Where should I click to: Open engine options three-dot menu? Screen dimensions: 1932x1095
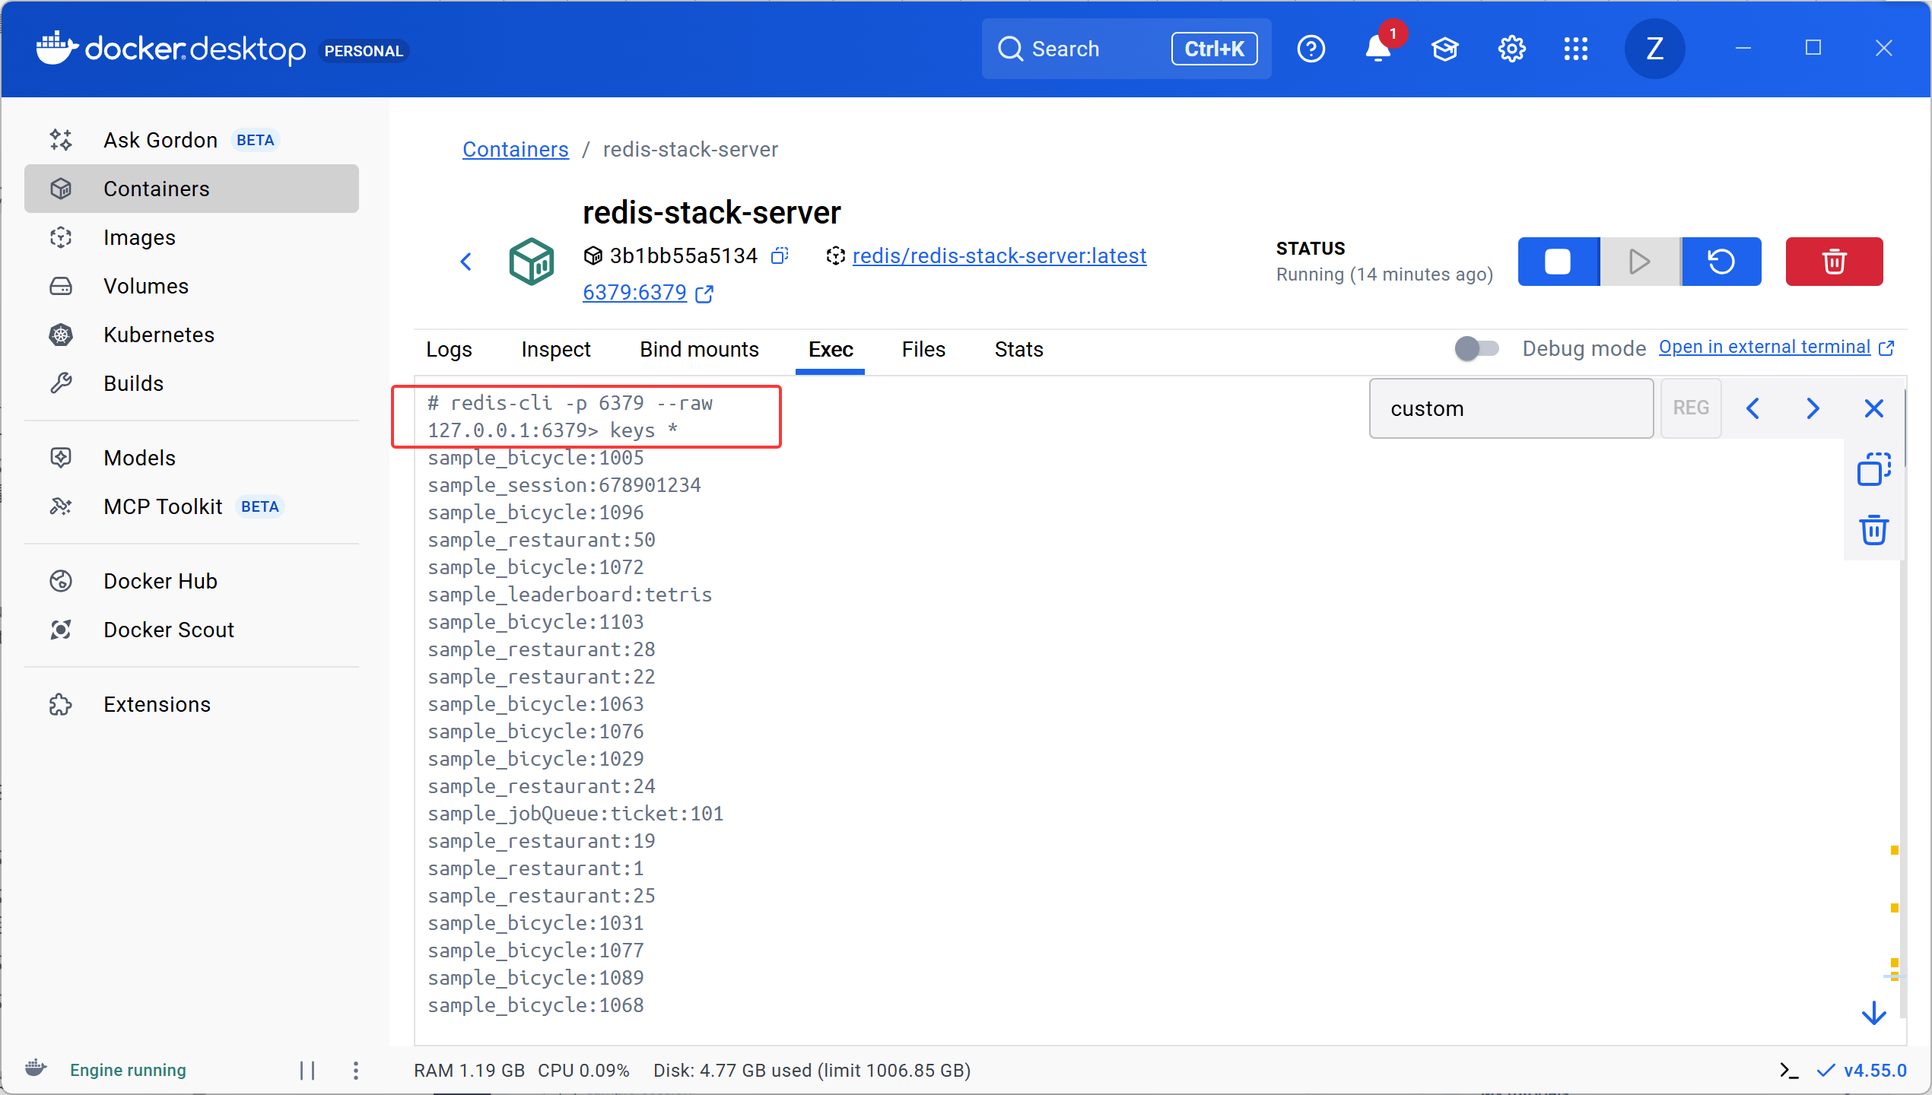[356, 1071]
